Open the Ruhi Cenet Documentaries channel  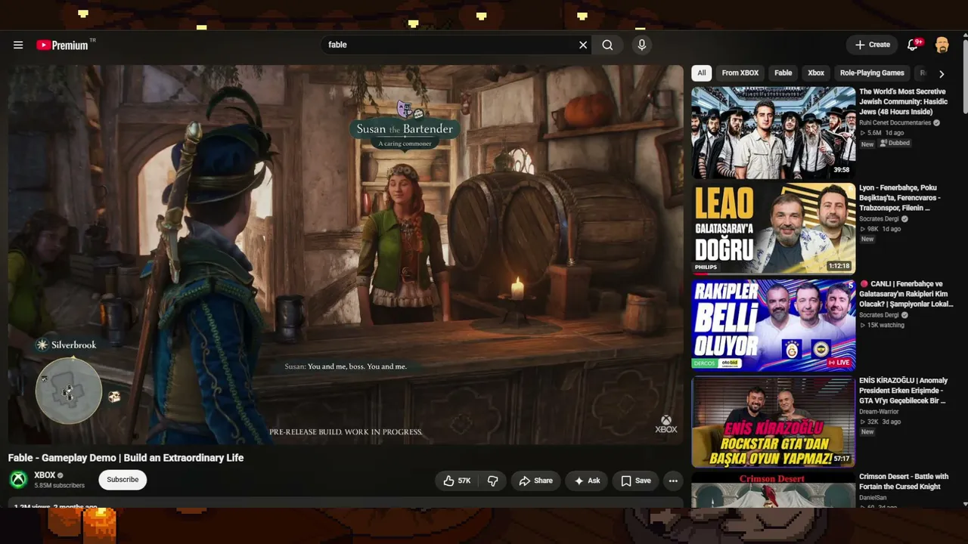coord(895,122)
